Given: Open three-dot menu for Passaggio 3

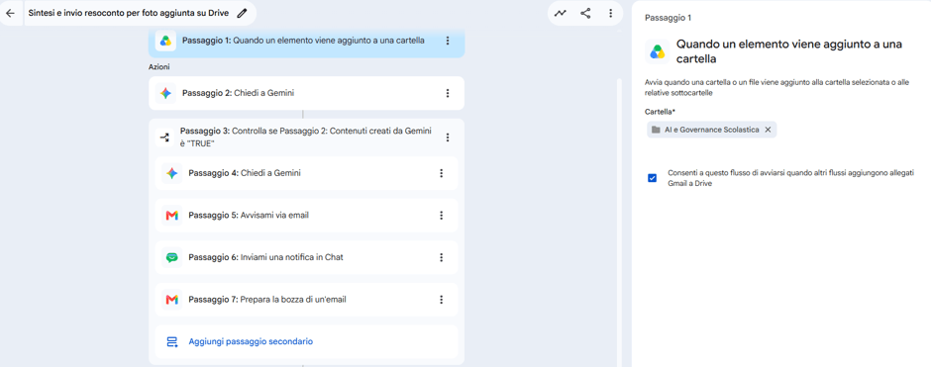Looking at the screenshot, I should click(x=448, y=138).
